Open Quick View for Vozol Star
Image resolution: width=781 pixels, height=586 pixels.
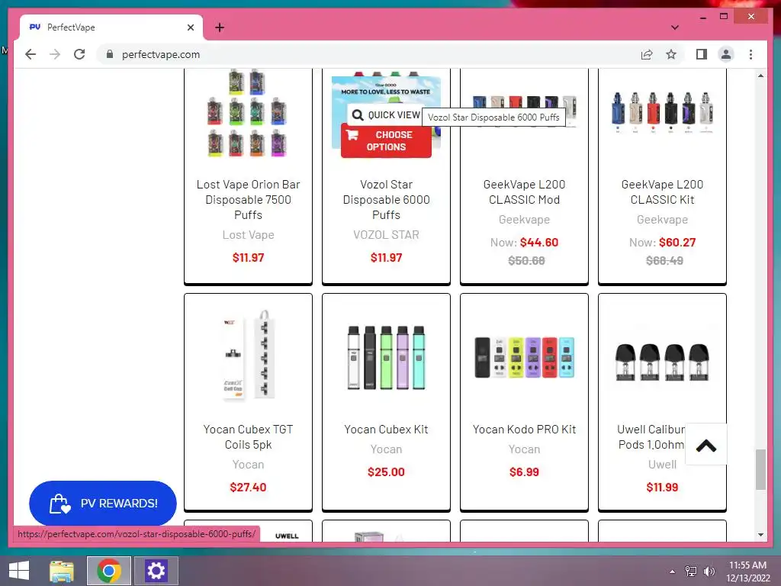[387, 115]
